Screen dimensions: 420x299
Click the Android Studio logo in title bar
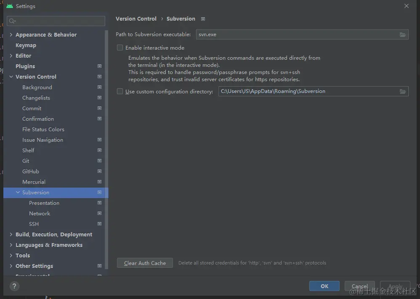(10, 6)
